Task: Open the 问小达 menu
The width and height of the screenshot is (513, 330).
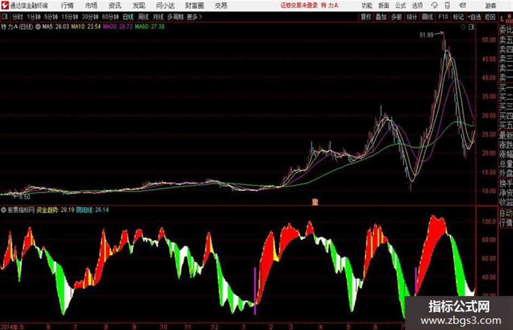Action: point(165,5)
